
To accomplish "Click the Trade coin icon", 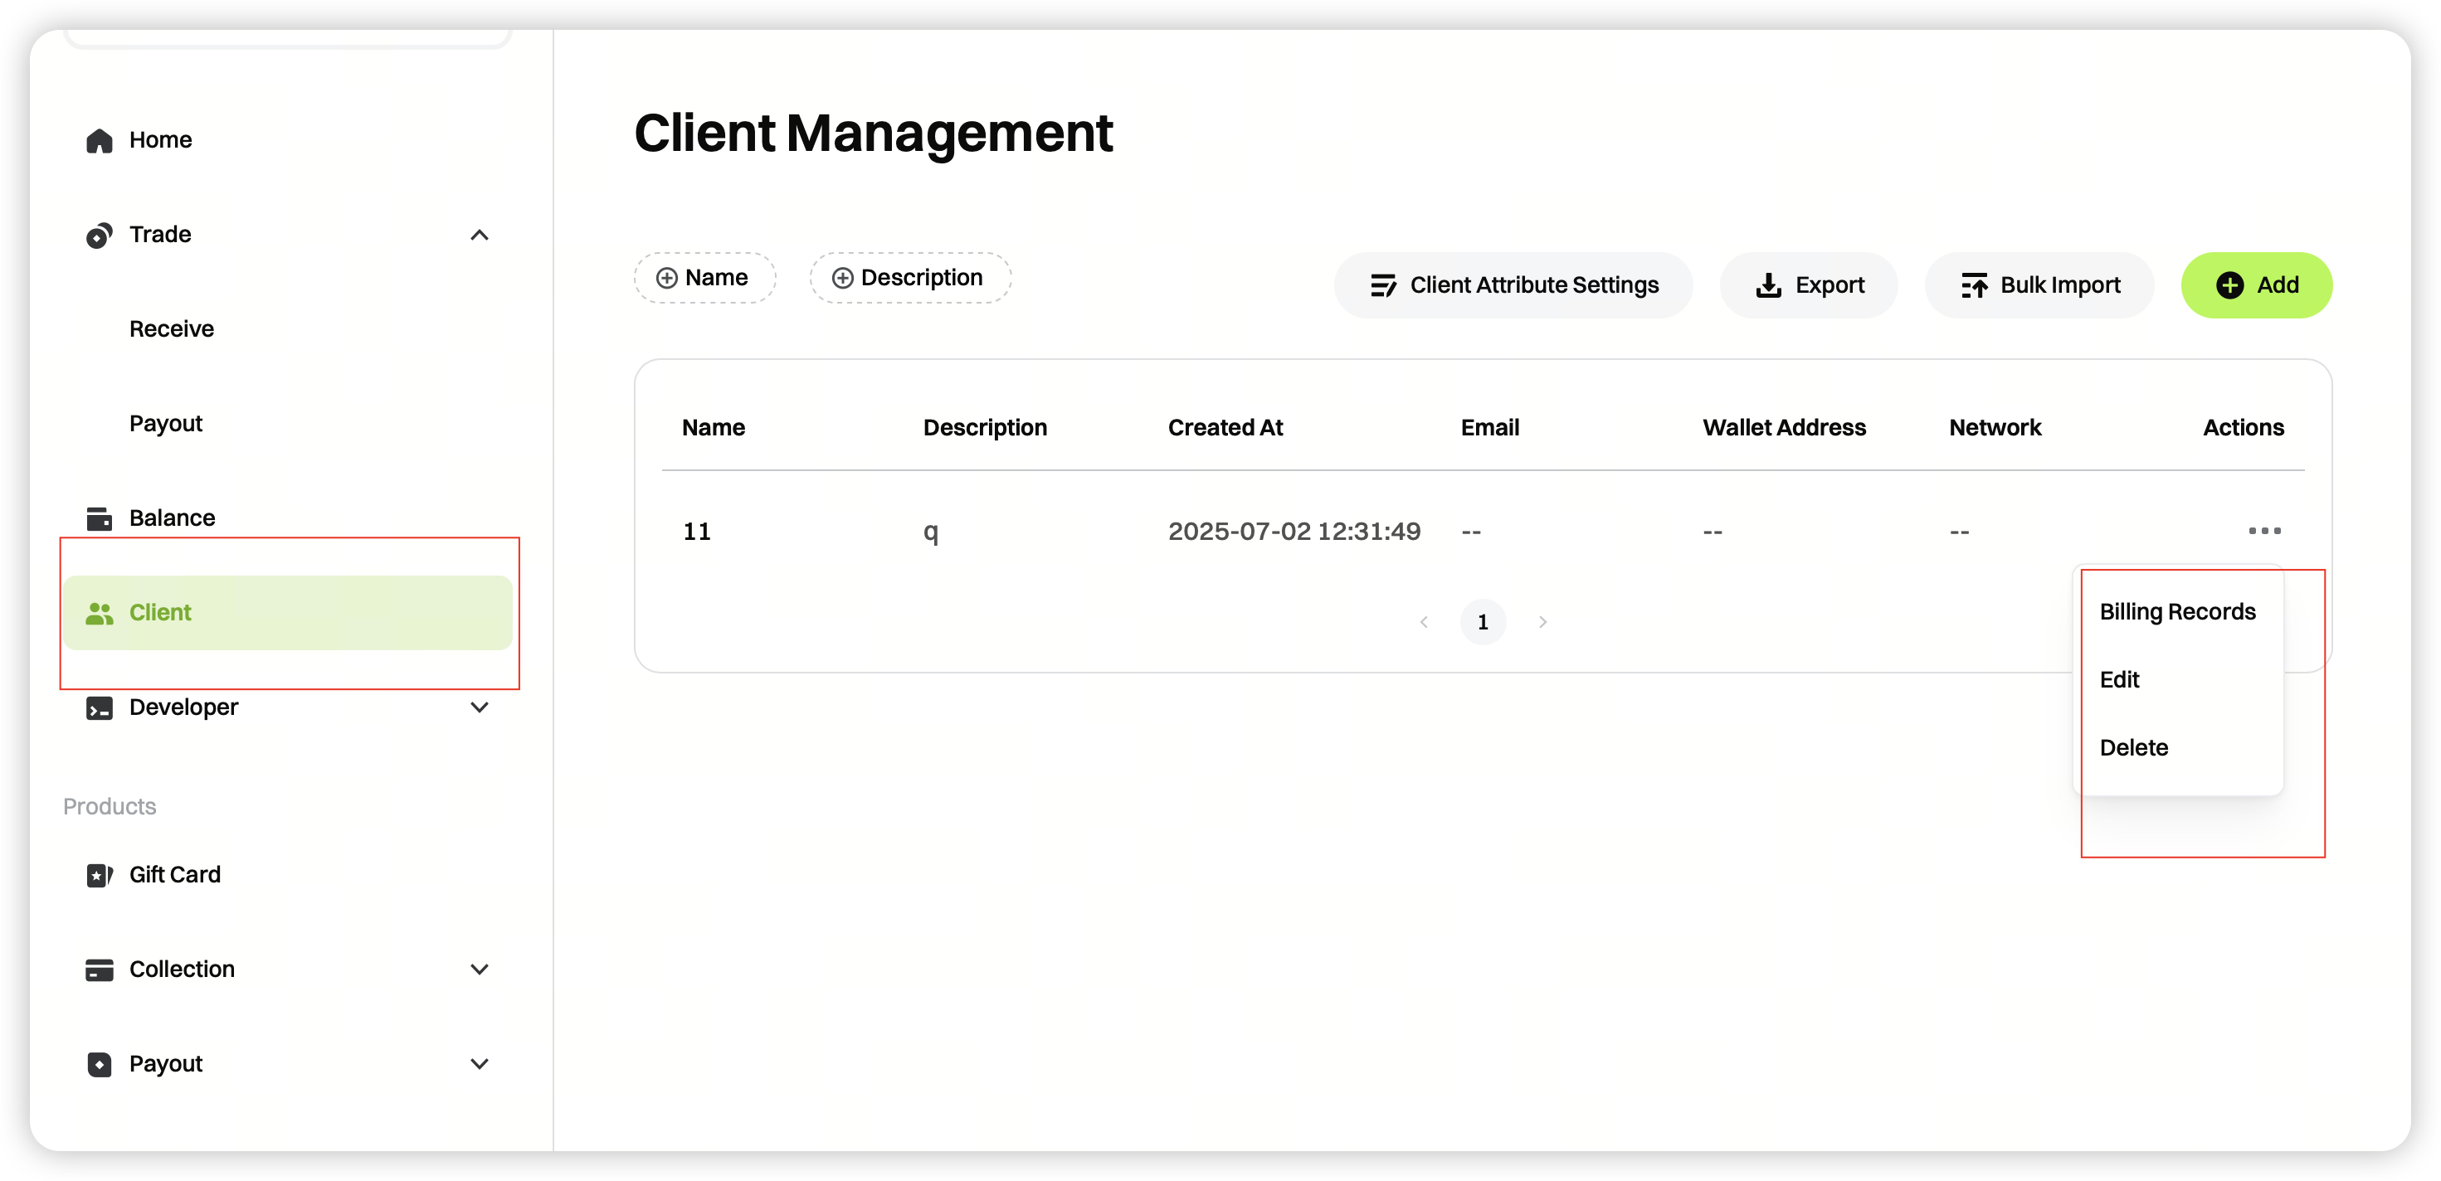I will point(99,235).
